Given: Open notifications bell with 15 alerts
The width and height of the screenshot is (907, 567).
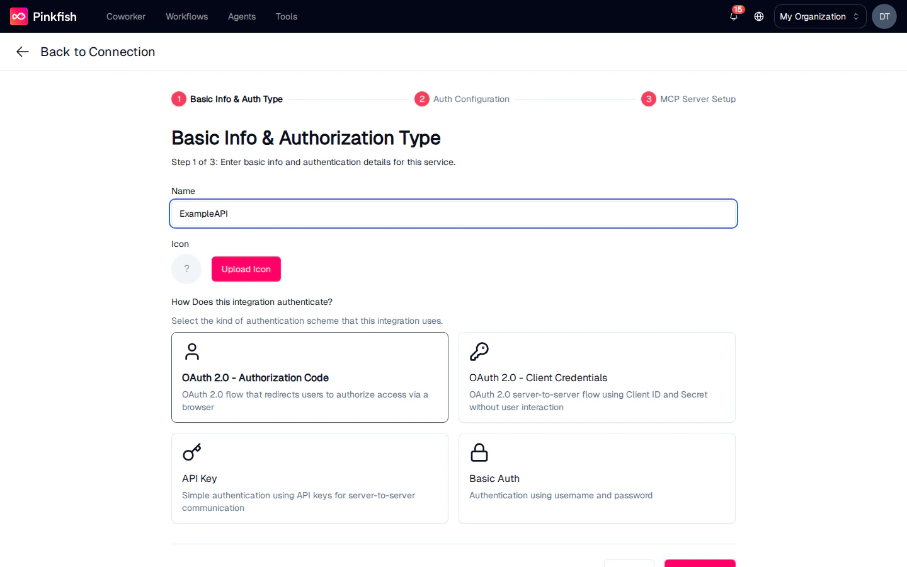Looking at the screenshot, I should click(733, 17).
